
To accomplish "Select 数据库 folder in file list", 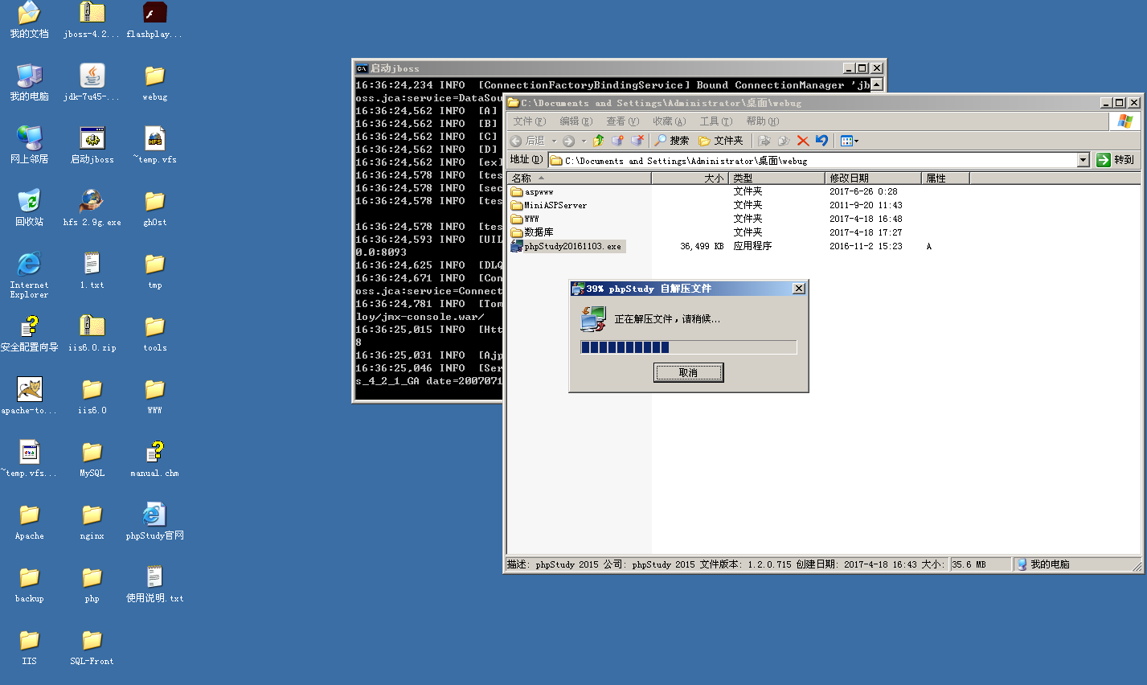I will coord(532,232).
